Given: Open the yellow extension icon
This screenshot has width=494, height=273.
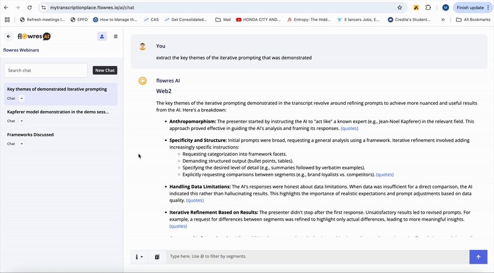Looking at the screenshot, I should click(x=416, y=7).
